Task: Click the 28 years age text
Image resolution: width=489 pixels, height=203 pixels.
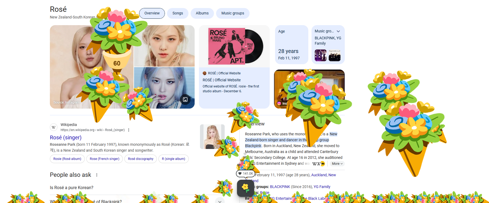Action: pyautogui.click(x=288, y=51)
